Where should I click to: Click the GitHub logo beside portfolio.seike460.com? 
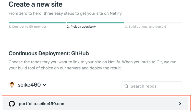tap(12, 104)
